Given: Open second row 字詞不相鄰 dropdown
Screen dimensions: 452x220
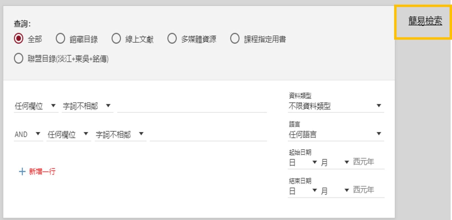Looking at the screenshot, I should click(120, 134).
